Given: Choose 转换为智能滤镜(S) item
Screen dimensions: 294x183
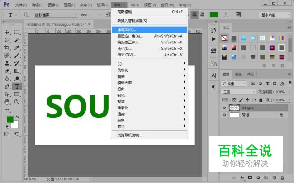Looking at the screenshot, I should tap(150, 21).
